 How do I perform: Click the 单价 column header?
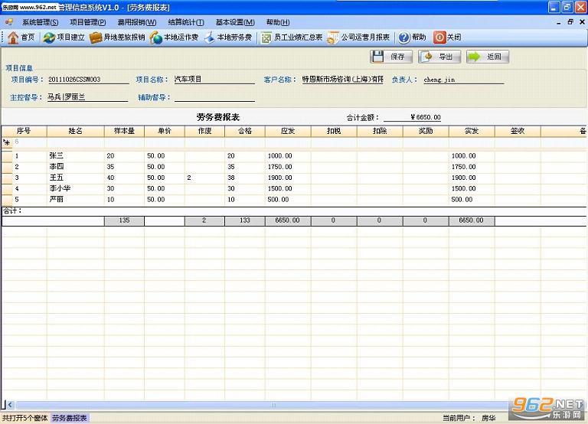click(165, 131)
